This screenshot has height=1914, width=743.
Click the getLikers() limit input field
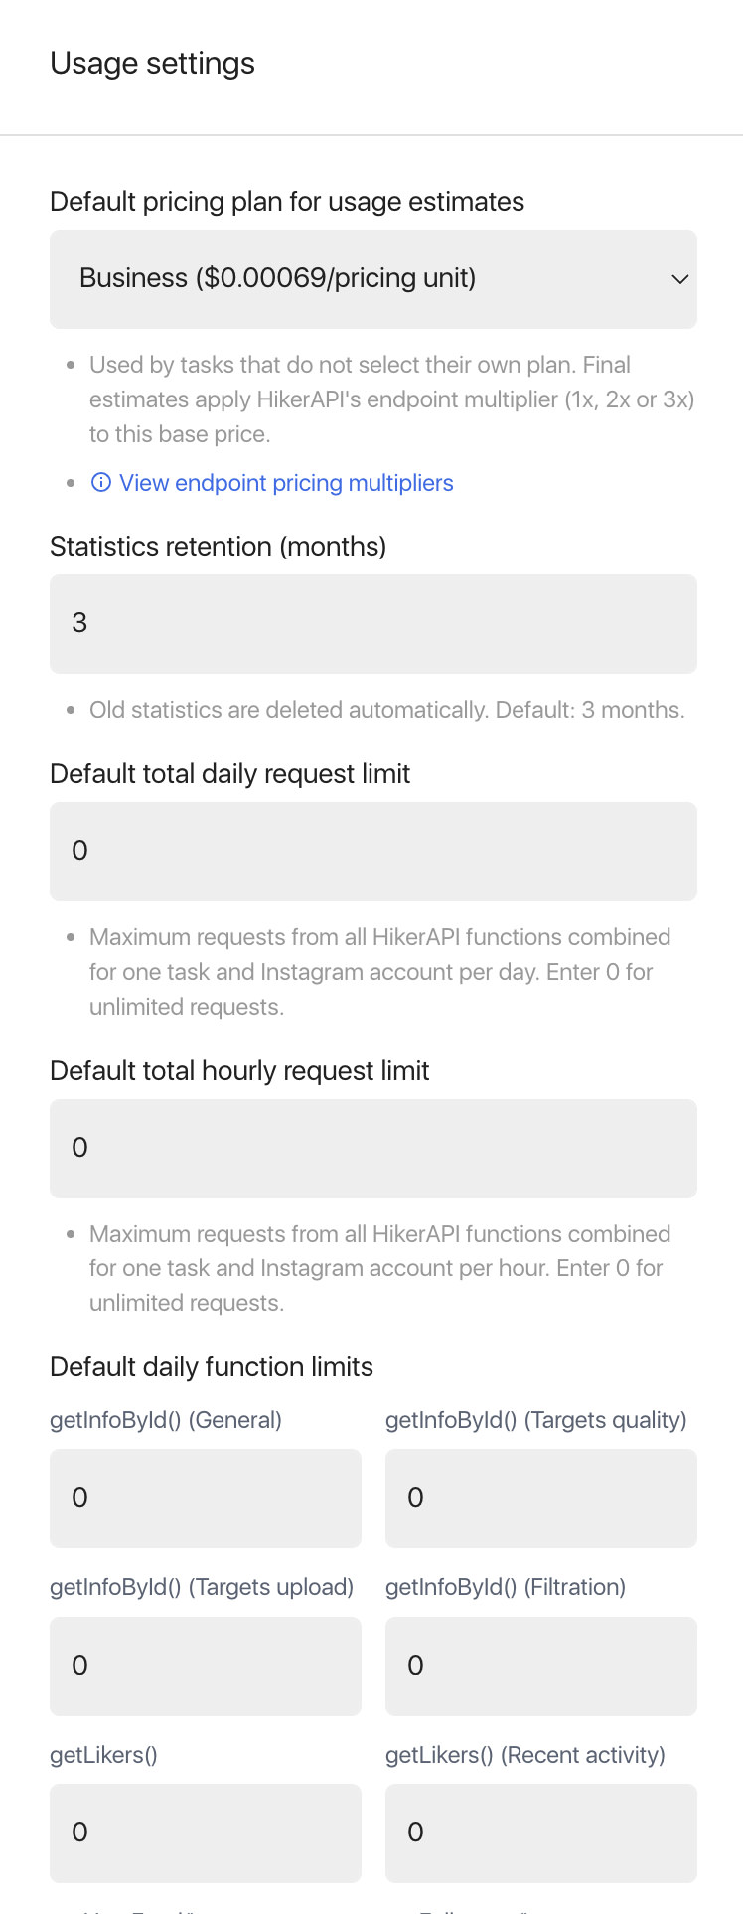[x=206, y=1834]
